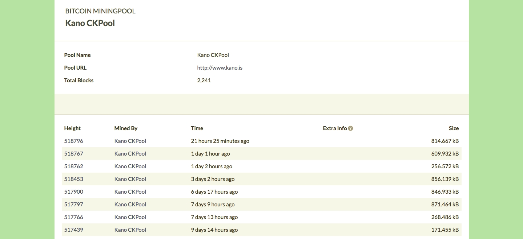Open block height 517900

(x=73, y=192)
